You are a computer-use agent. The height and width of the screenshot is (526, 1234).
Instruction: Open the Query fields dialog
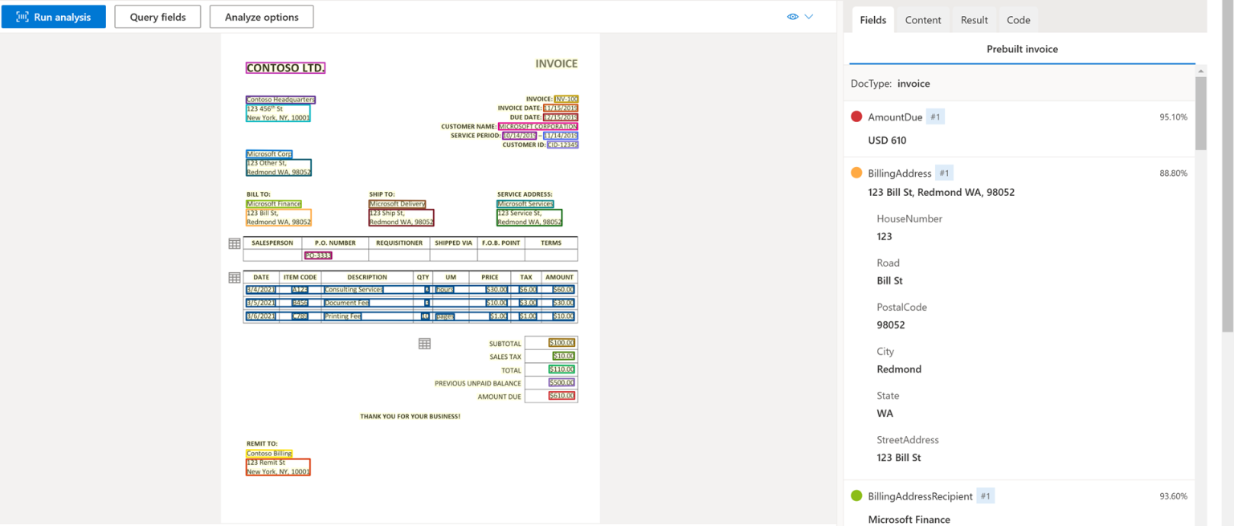(x=157, y=16)
